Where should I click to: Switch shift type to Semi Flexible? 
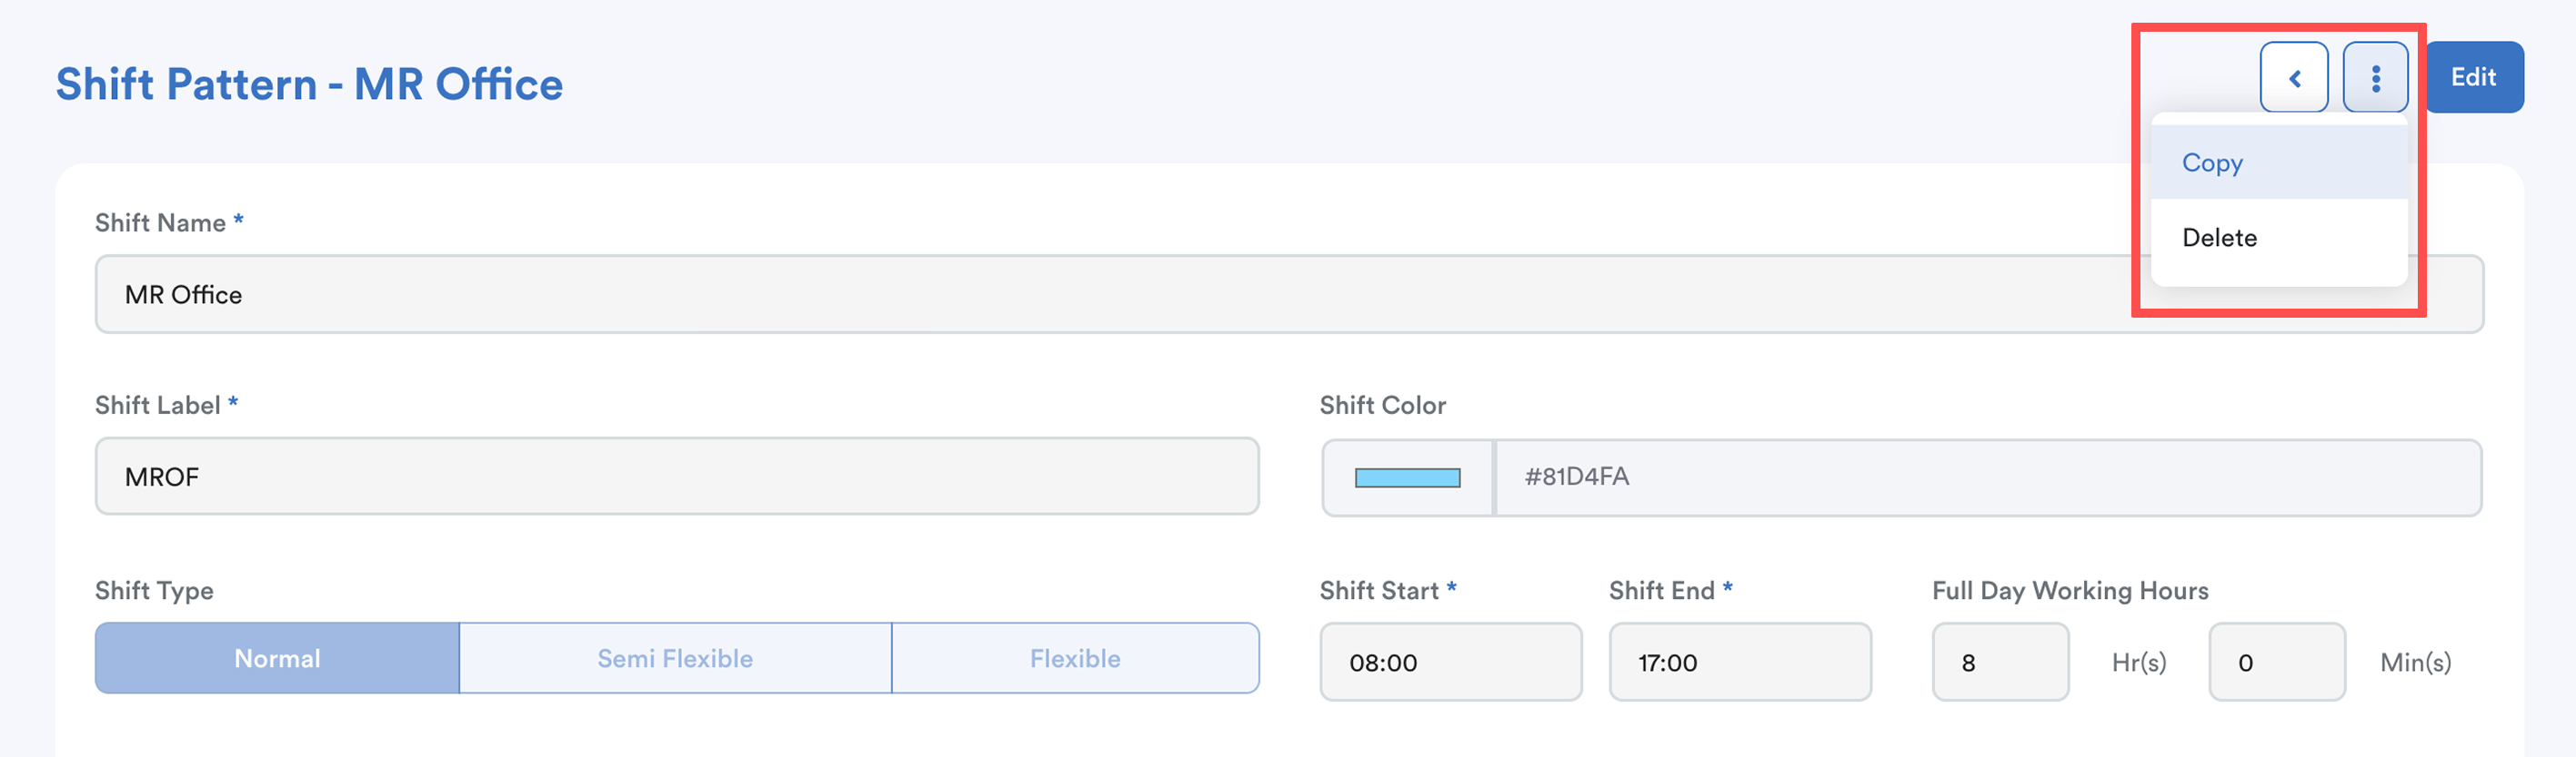coord(675,659)
